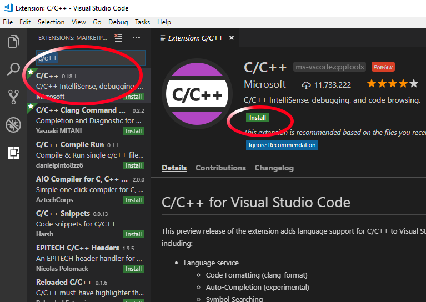Click the ms-vscode.cpptools identifier badge
This screenshot has height=302, width=426.
tap(329, 67)
